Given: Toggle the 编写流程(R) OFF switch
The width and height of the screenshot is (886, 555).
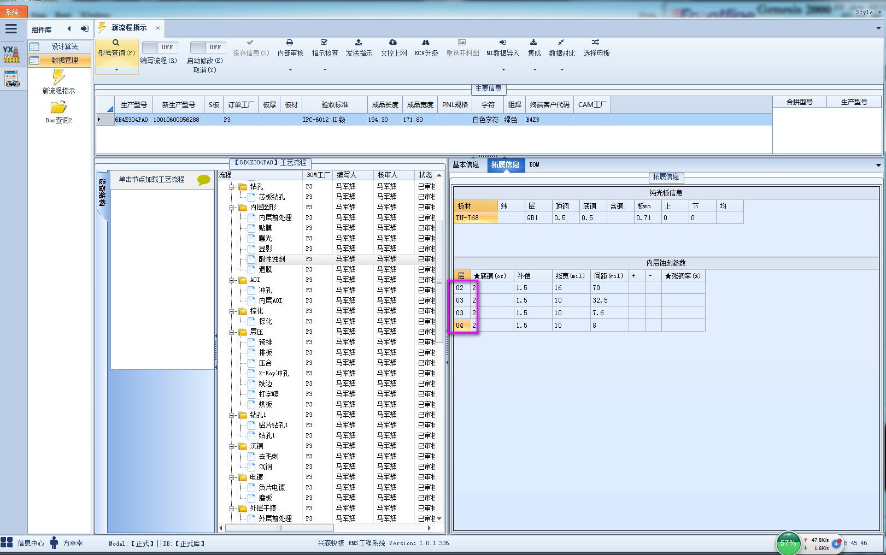Looking at the screenshot, I should pyautogui.click(x=160, y=48).
